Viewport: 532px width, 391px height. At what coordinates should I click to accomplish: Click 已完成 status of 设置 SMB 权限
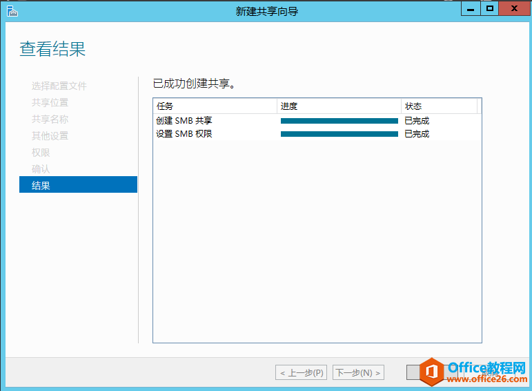(x=417, y=134)
